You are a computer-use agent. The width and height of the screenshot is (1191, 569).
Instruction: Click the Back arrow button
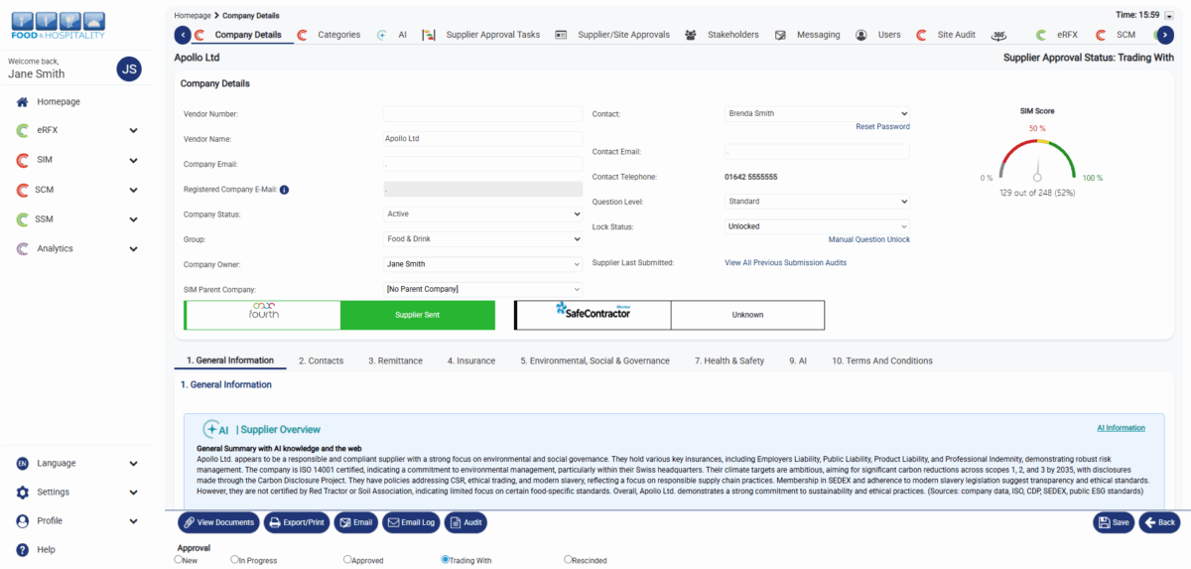click(x=1159, y=522)
